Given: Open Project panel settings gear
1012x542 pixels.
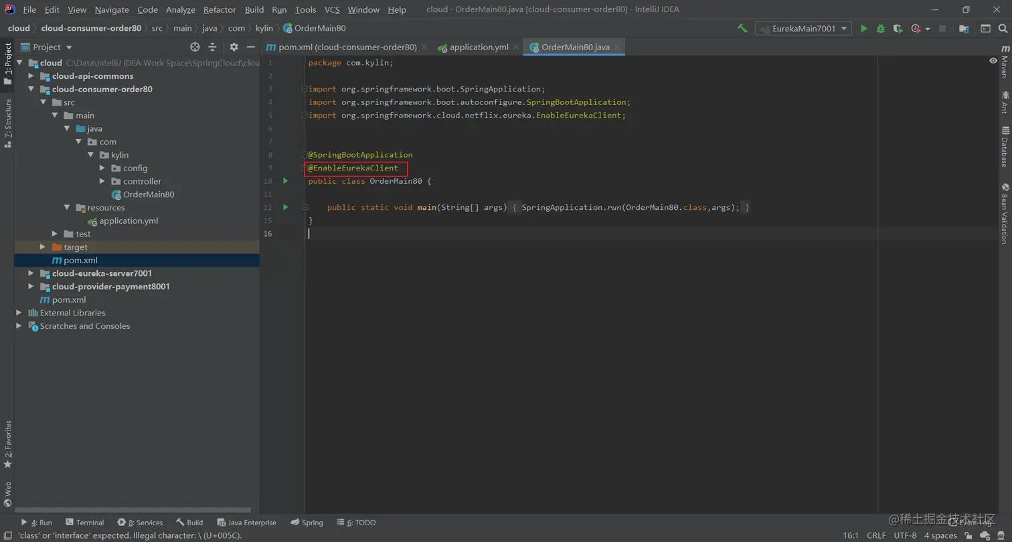Looking at the screenshot, I should [x=234, y=47].
